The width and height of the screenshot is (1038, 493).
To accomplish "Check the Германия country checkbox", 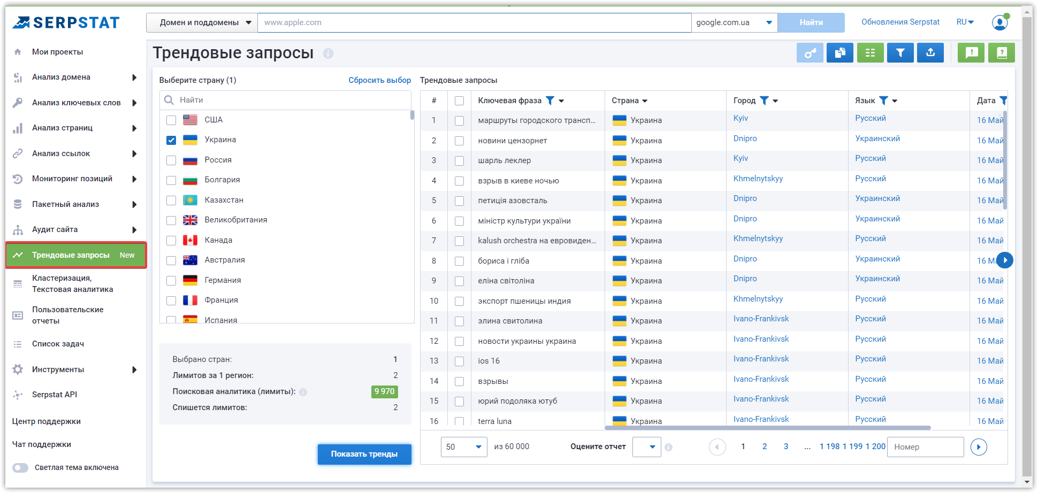I will point(171,281).
